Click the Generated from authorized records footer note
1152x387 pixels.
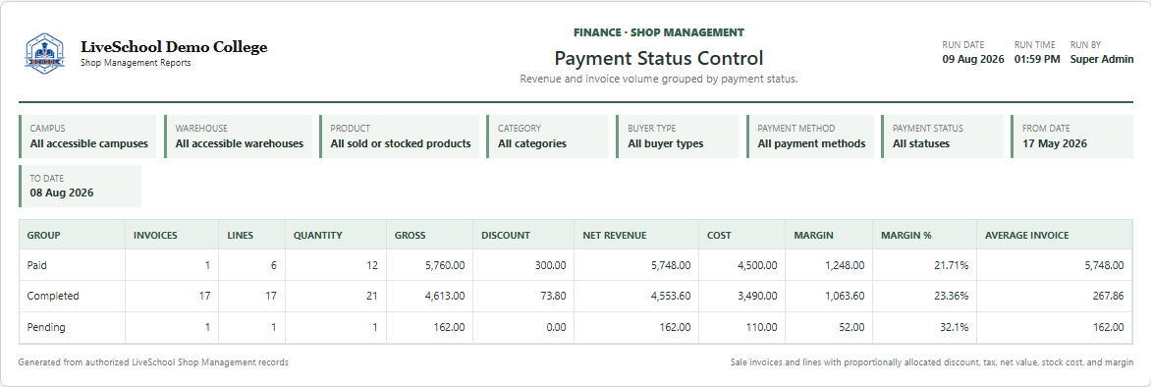tap(153, 362)
